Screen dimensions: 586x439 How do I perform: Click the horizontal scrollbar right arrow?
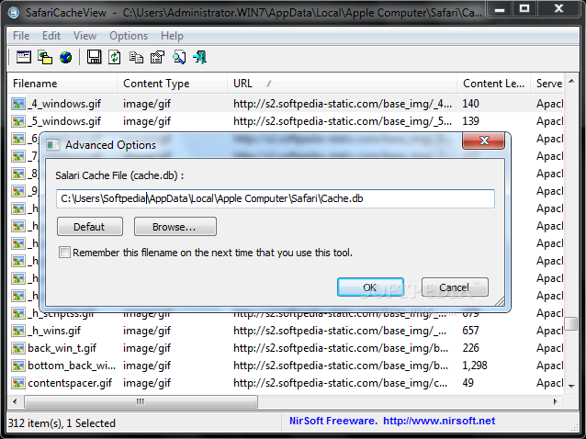point(556,401)
